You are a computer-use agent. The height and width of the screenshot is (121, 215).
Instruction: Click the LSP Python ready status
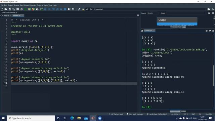point(116,114)
